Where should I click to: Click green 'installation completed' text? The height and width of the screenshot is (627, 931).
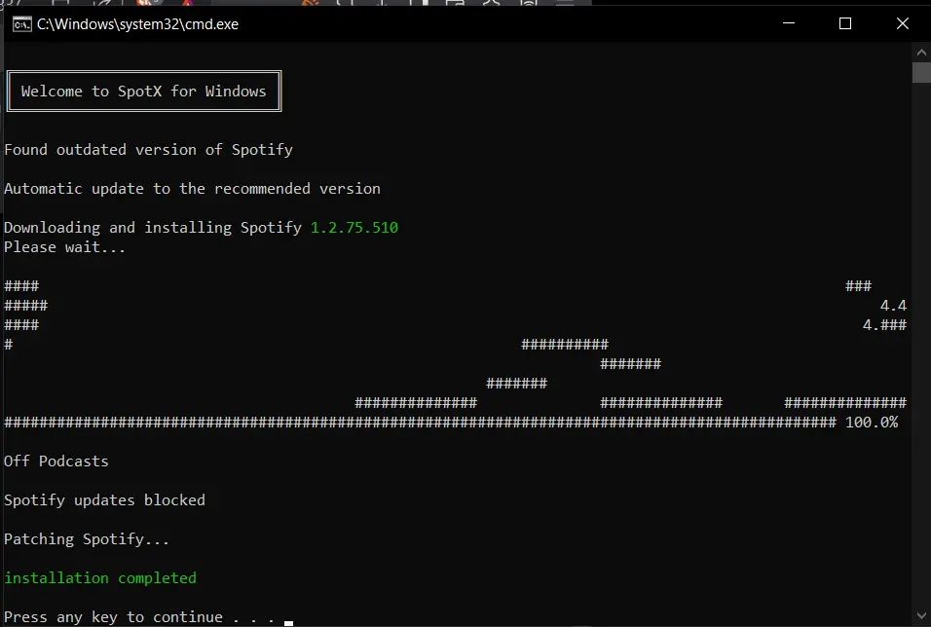(x=100, y=577)
